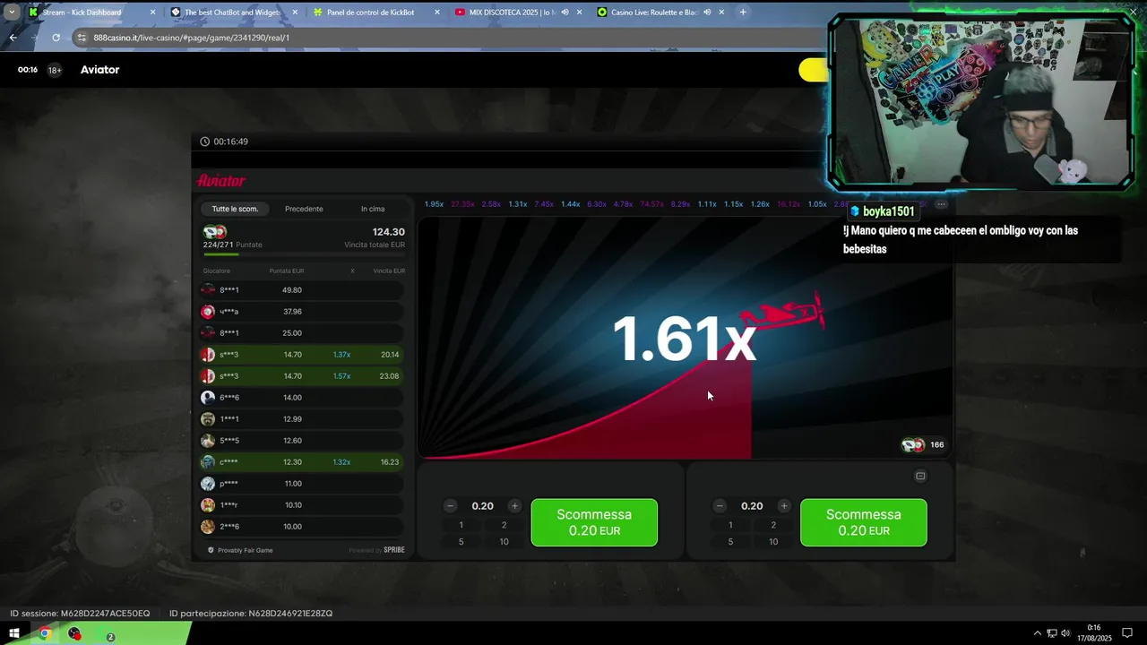This screenshot has height=645, width=1147.
Task: Click the avatar of player c****
Action: pos(208,462)
